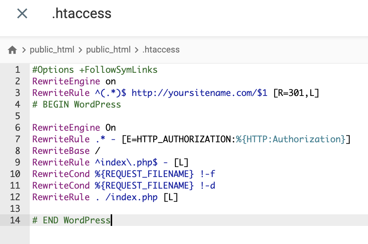The width and height of the screenshot is (368, 244).
Task: Open the second public_html breadcrumb folder
Action: coord(108,50)
